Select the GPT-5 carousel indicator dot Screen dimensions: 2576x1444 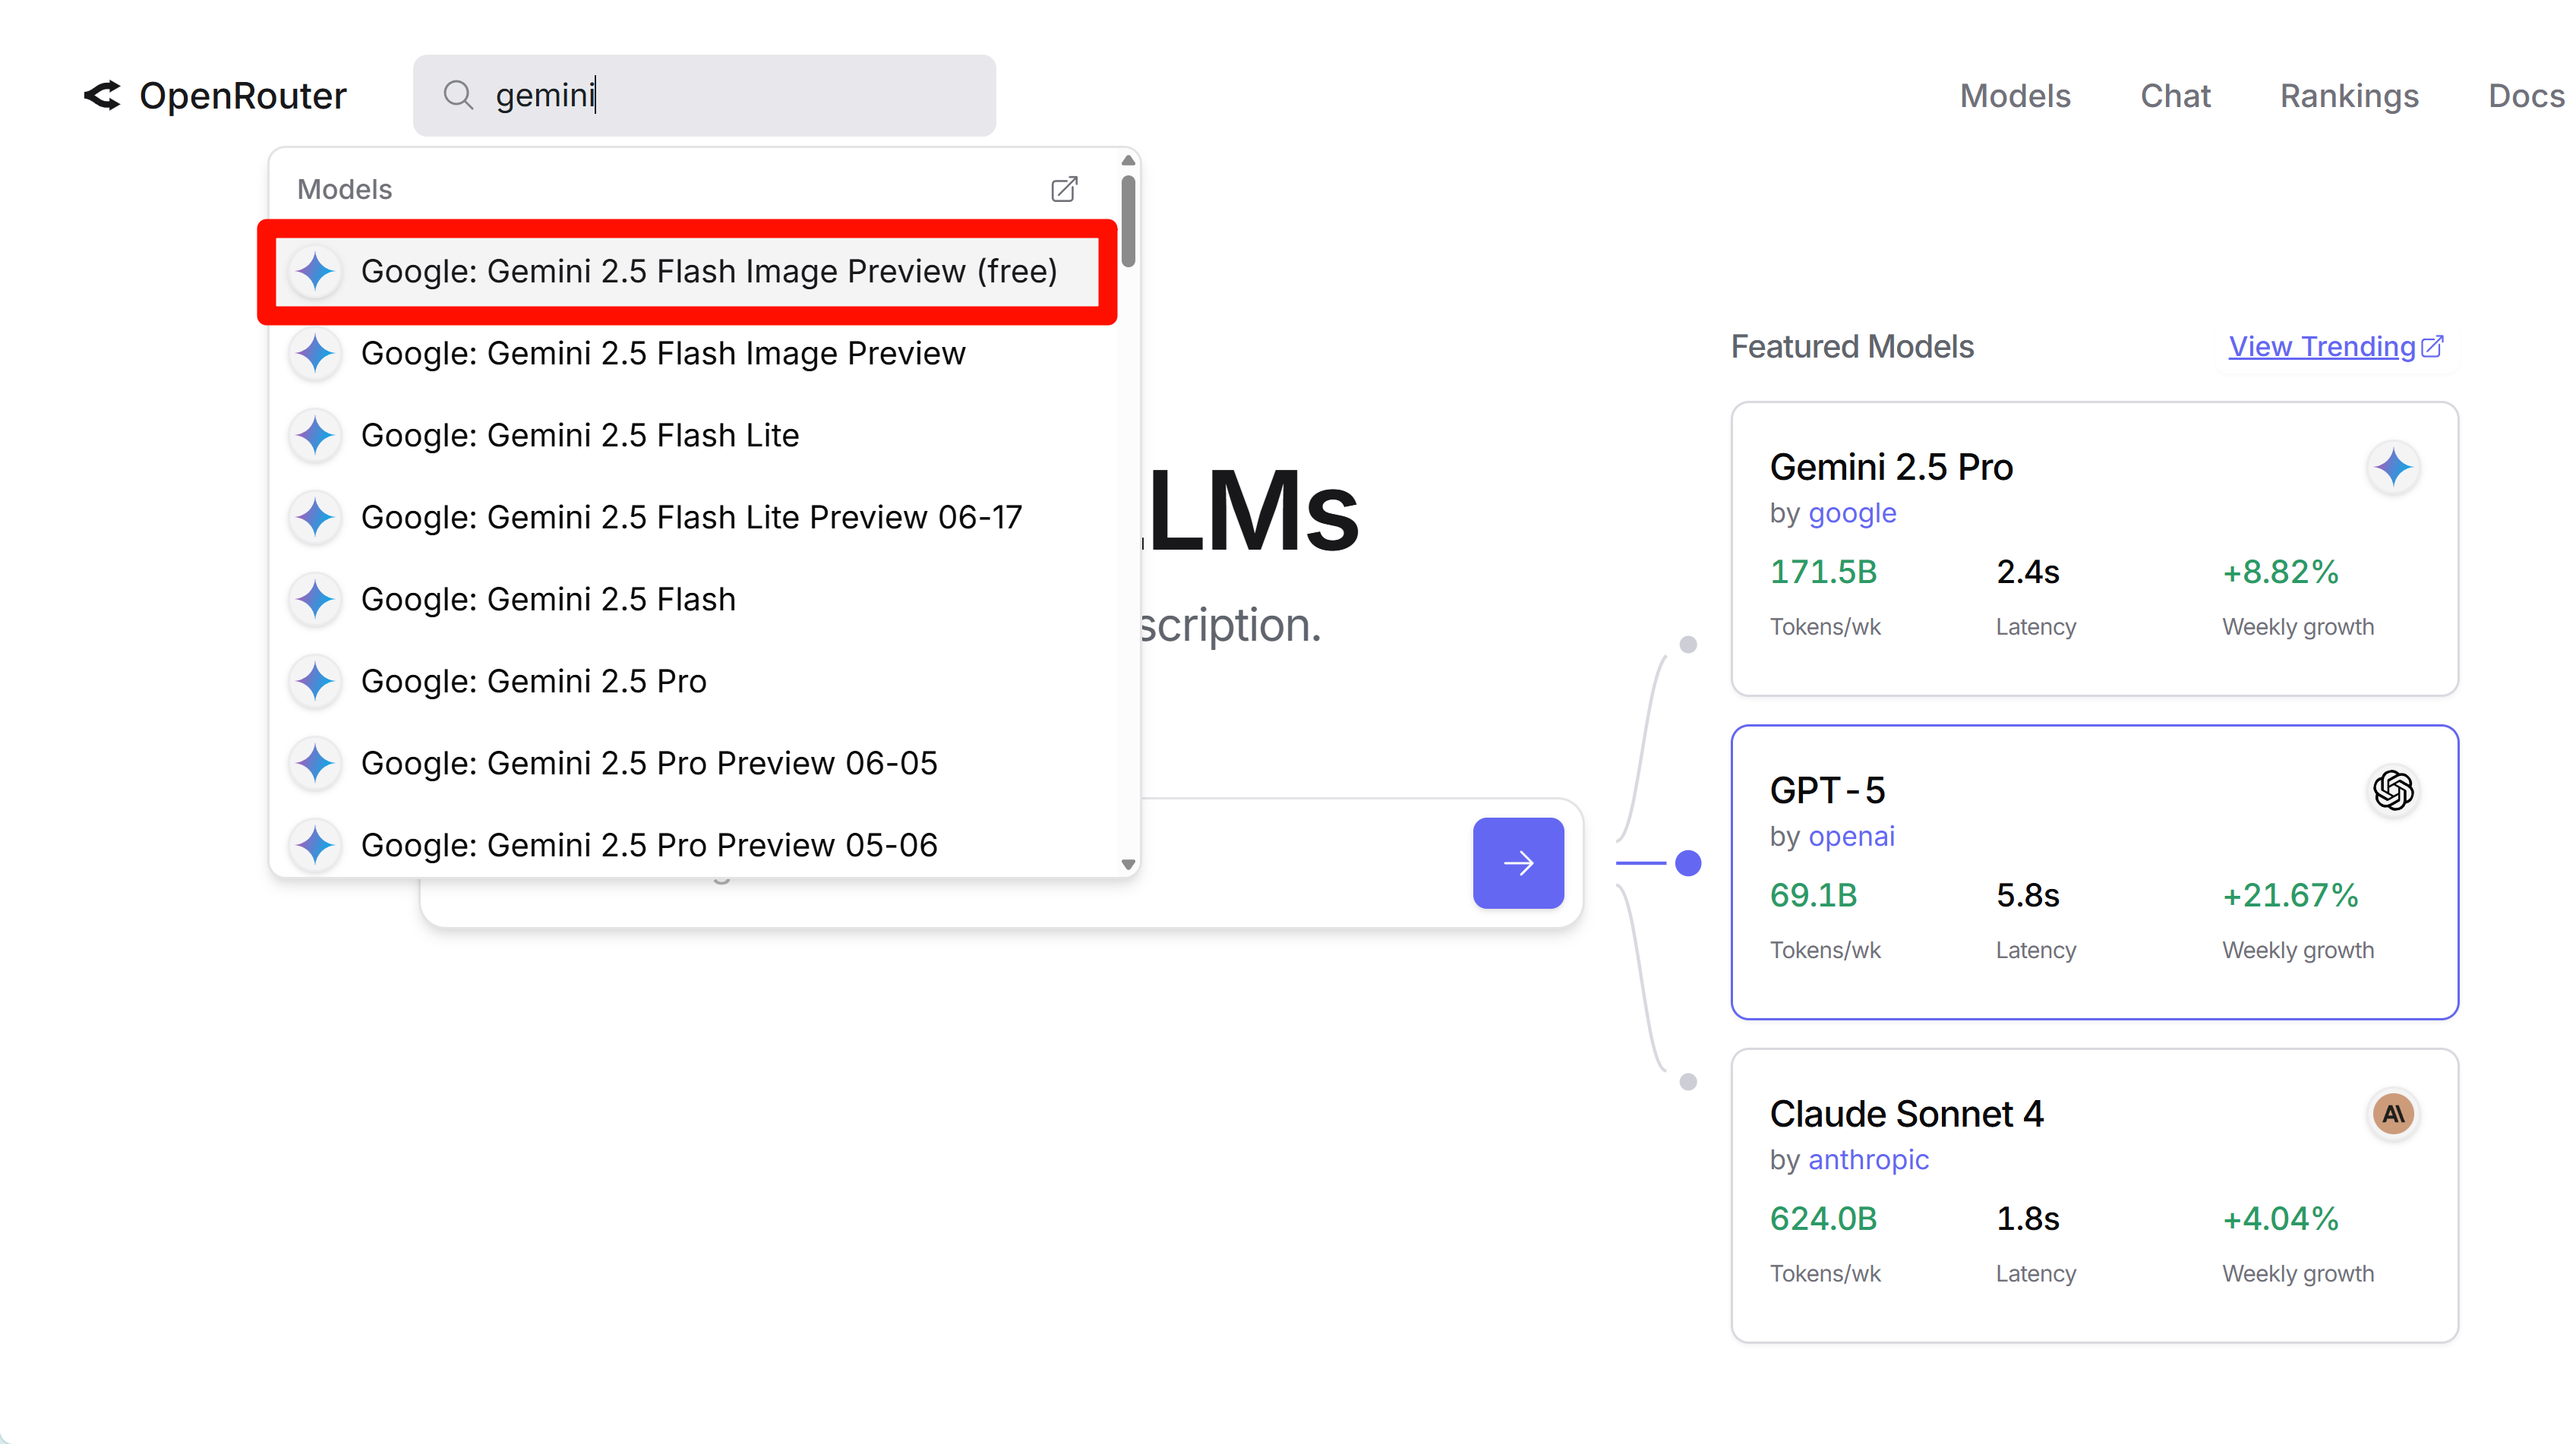[1688, 862]
